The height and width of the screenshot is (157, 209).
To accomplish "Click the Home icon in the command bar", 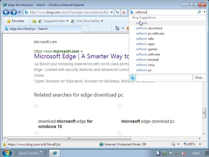I will 117,28.
